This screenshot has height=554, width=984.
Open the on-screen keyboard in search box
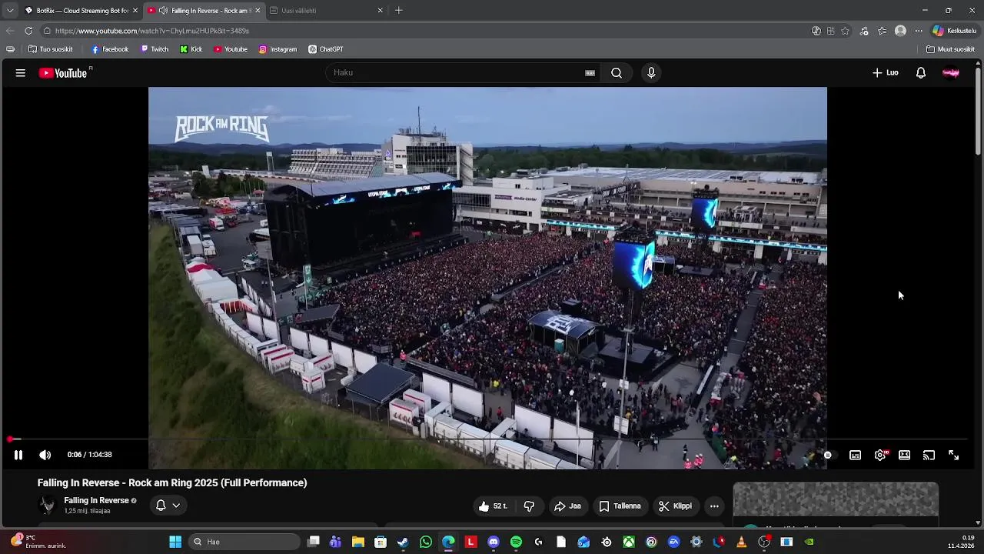[590, 73]
